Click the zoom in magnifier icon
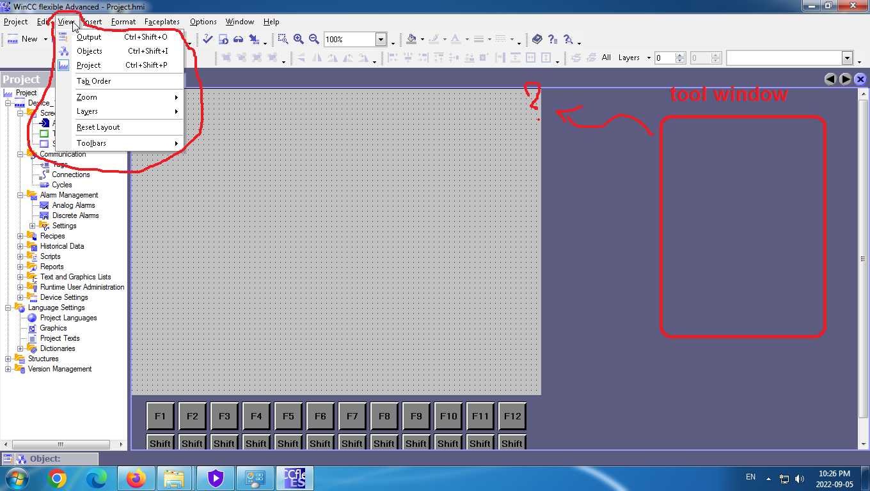Viewport: 870px width, 491px height. click(298, 39)
